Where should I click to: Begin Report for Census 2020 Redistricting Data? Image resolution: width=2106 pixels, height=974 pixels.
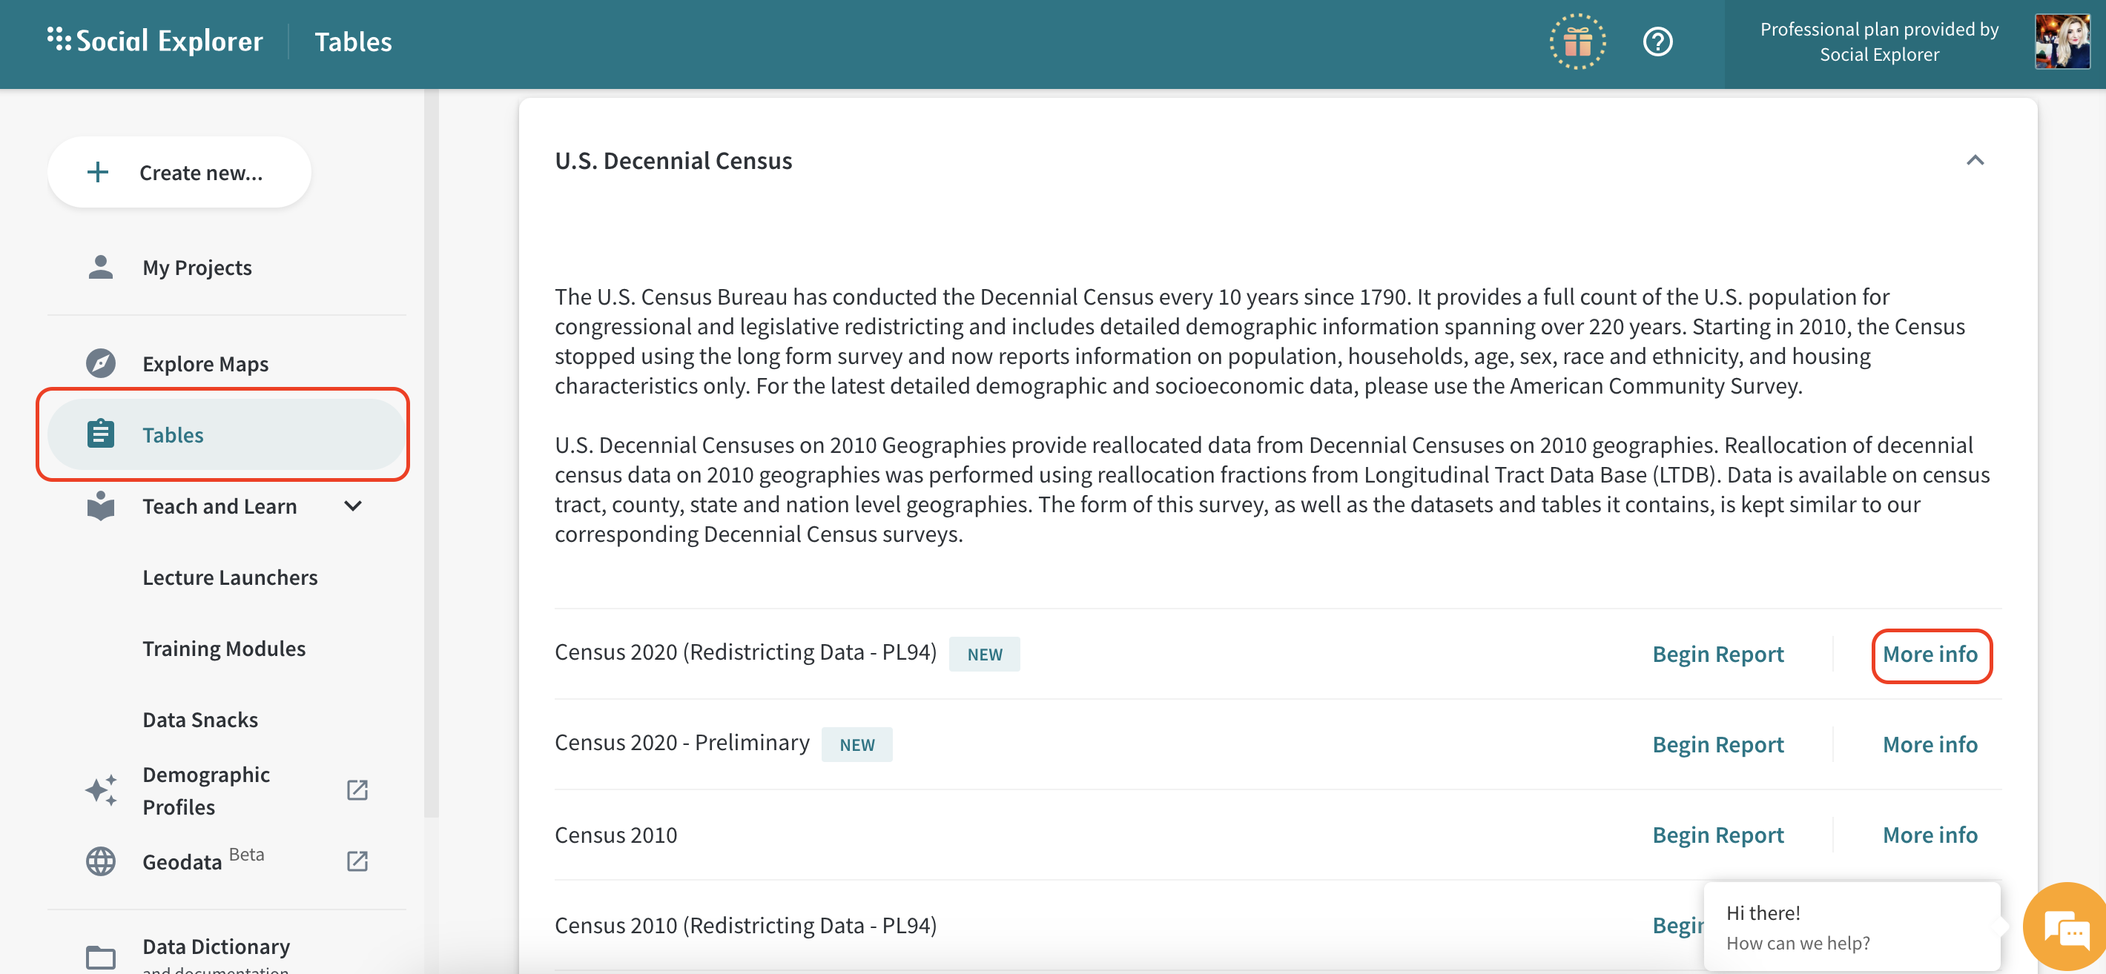(1717, 655)
